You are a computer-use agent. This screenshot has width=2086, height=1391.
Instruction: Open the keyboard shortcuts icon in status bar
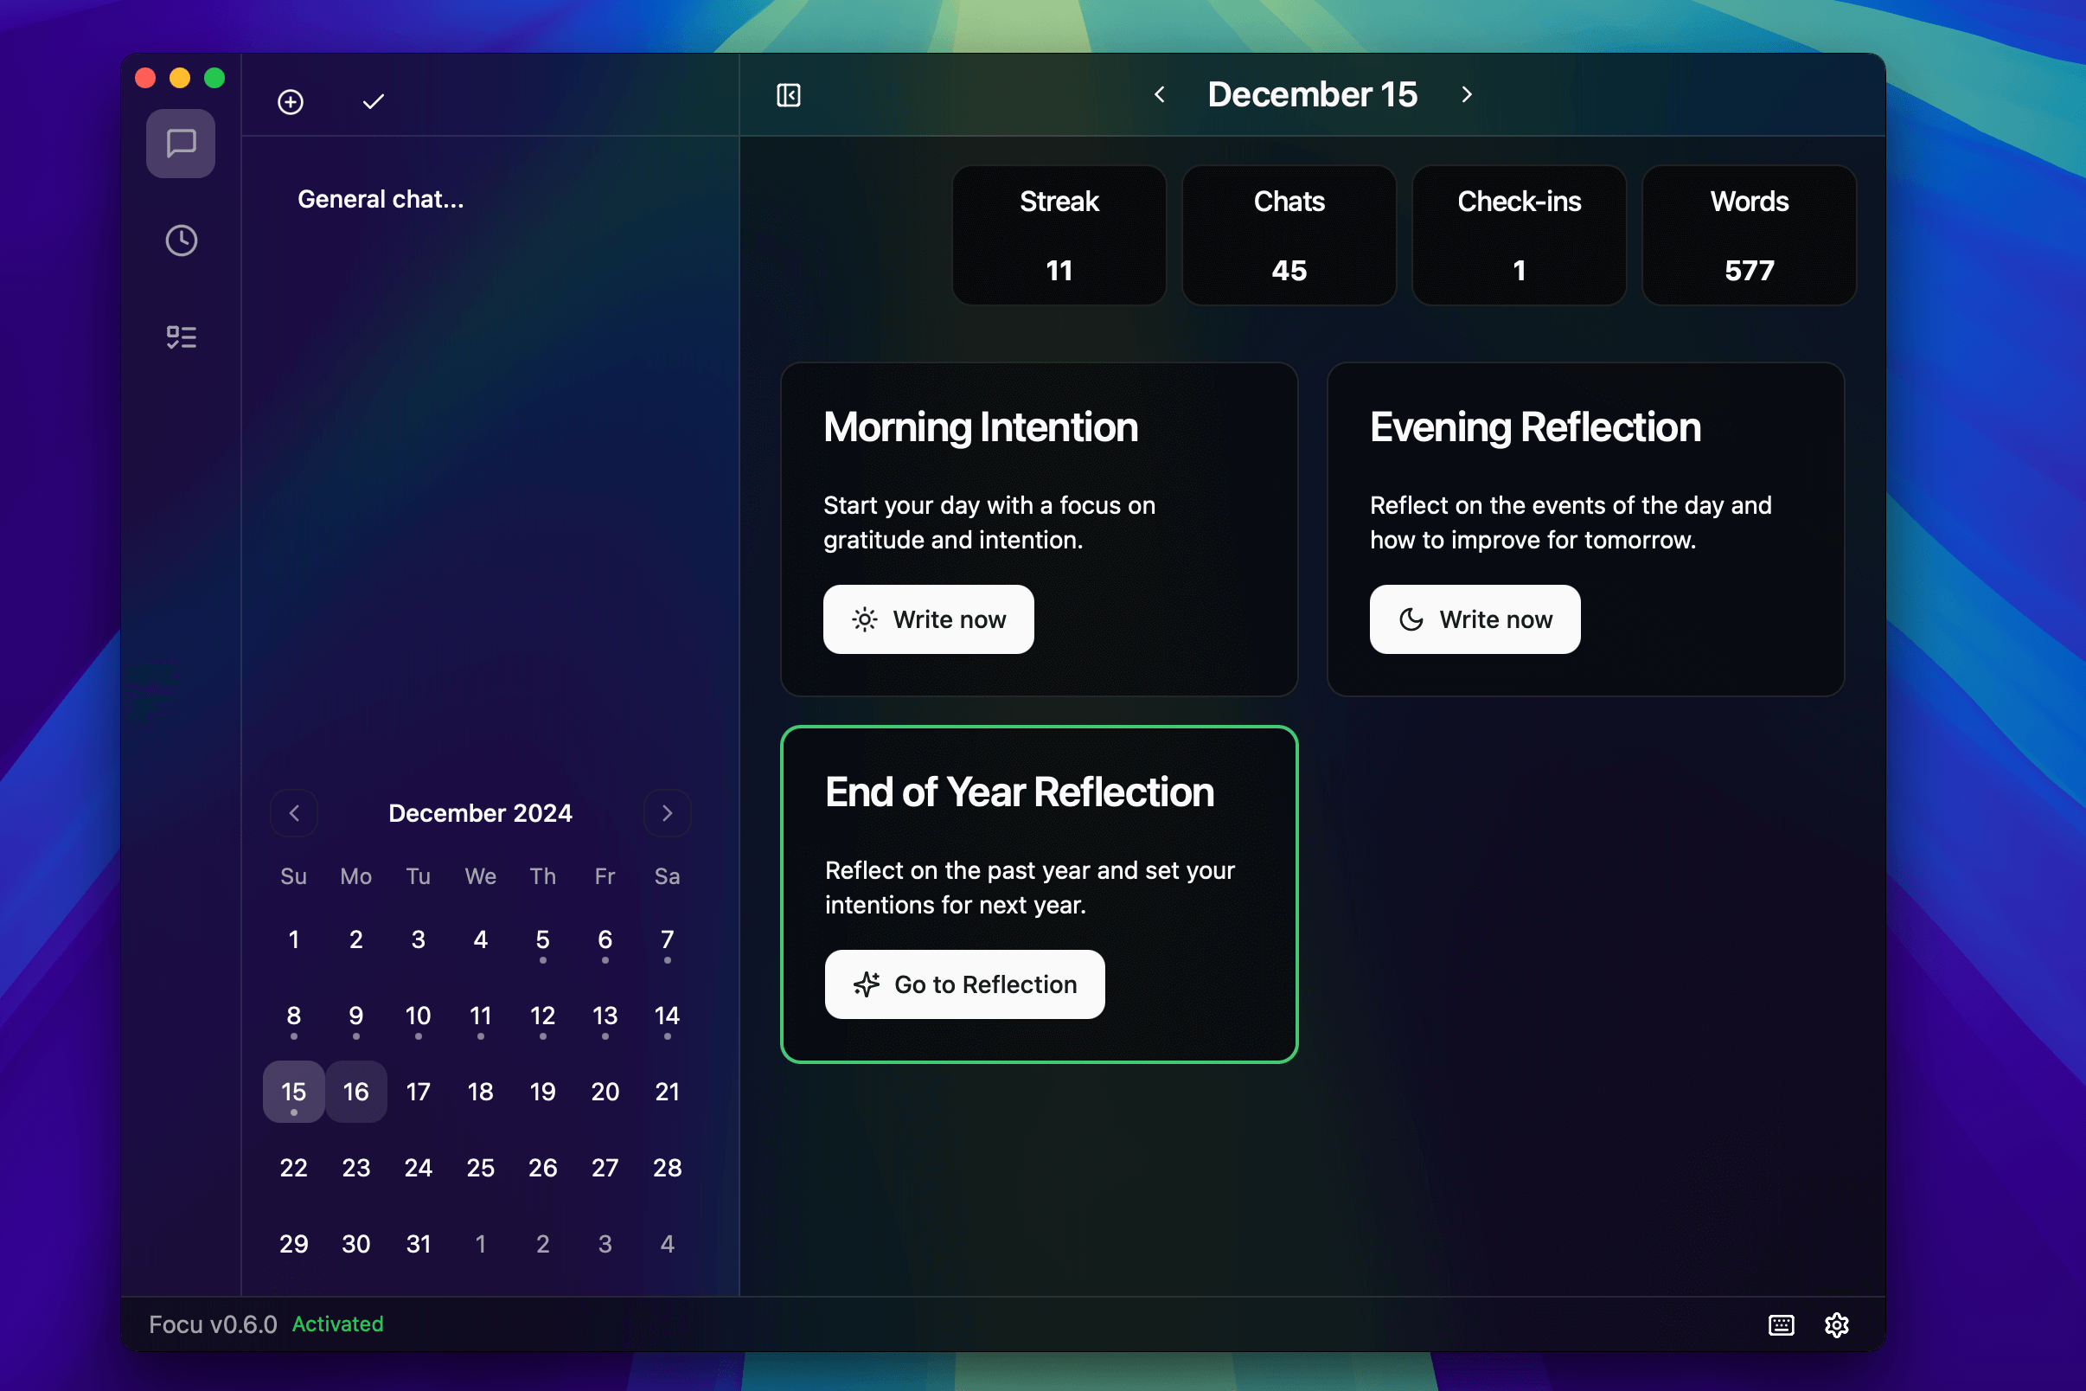(x=1779, y=1324)
